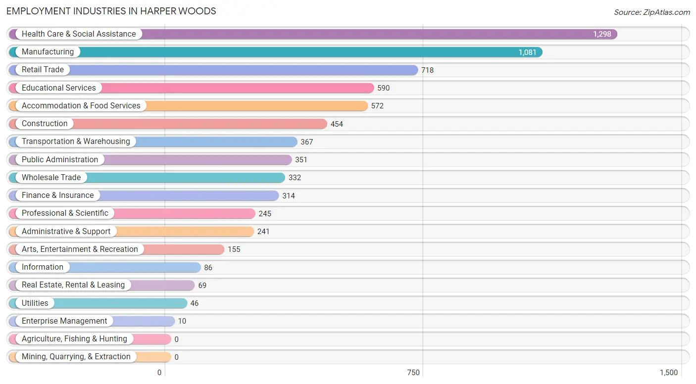Click the 86 value for Information
The width and height of the screenshot is (696, 384).
click(208, 268)
